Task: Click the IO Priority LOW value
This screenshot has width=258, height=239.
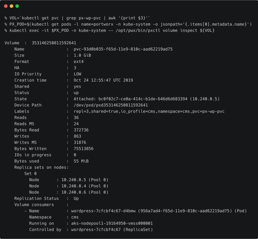Action: tap(77, 74)
